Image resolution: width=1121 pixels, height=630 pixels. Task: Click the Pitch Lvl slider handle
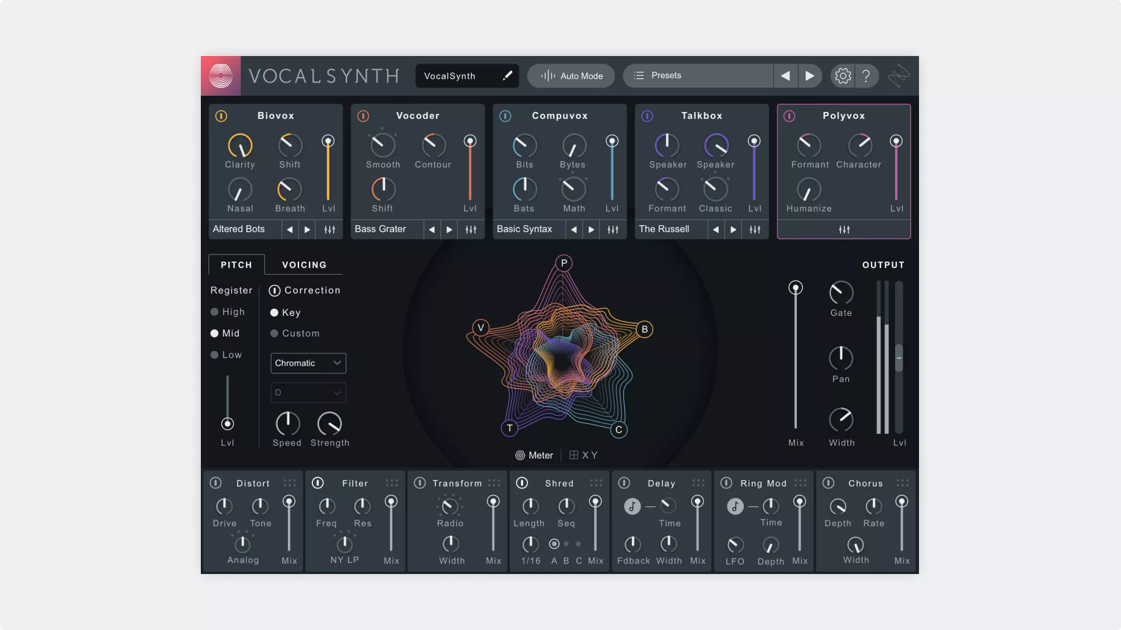228,424
